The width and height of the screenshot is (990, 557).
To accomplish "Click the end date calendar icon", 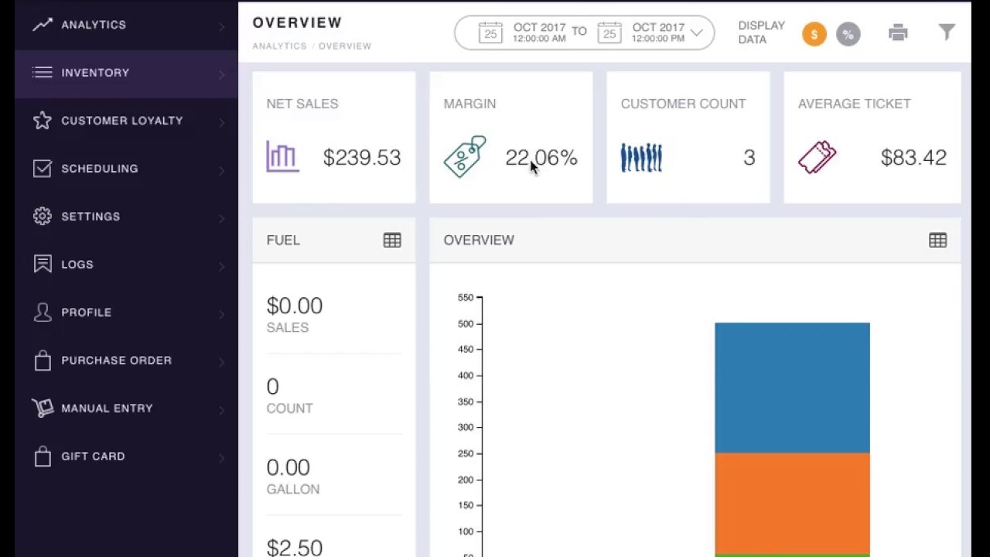I will pyautogui.click(x=609, y=33).
